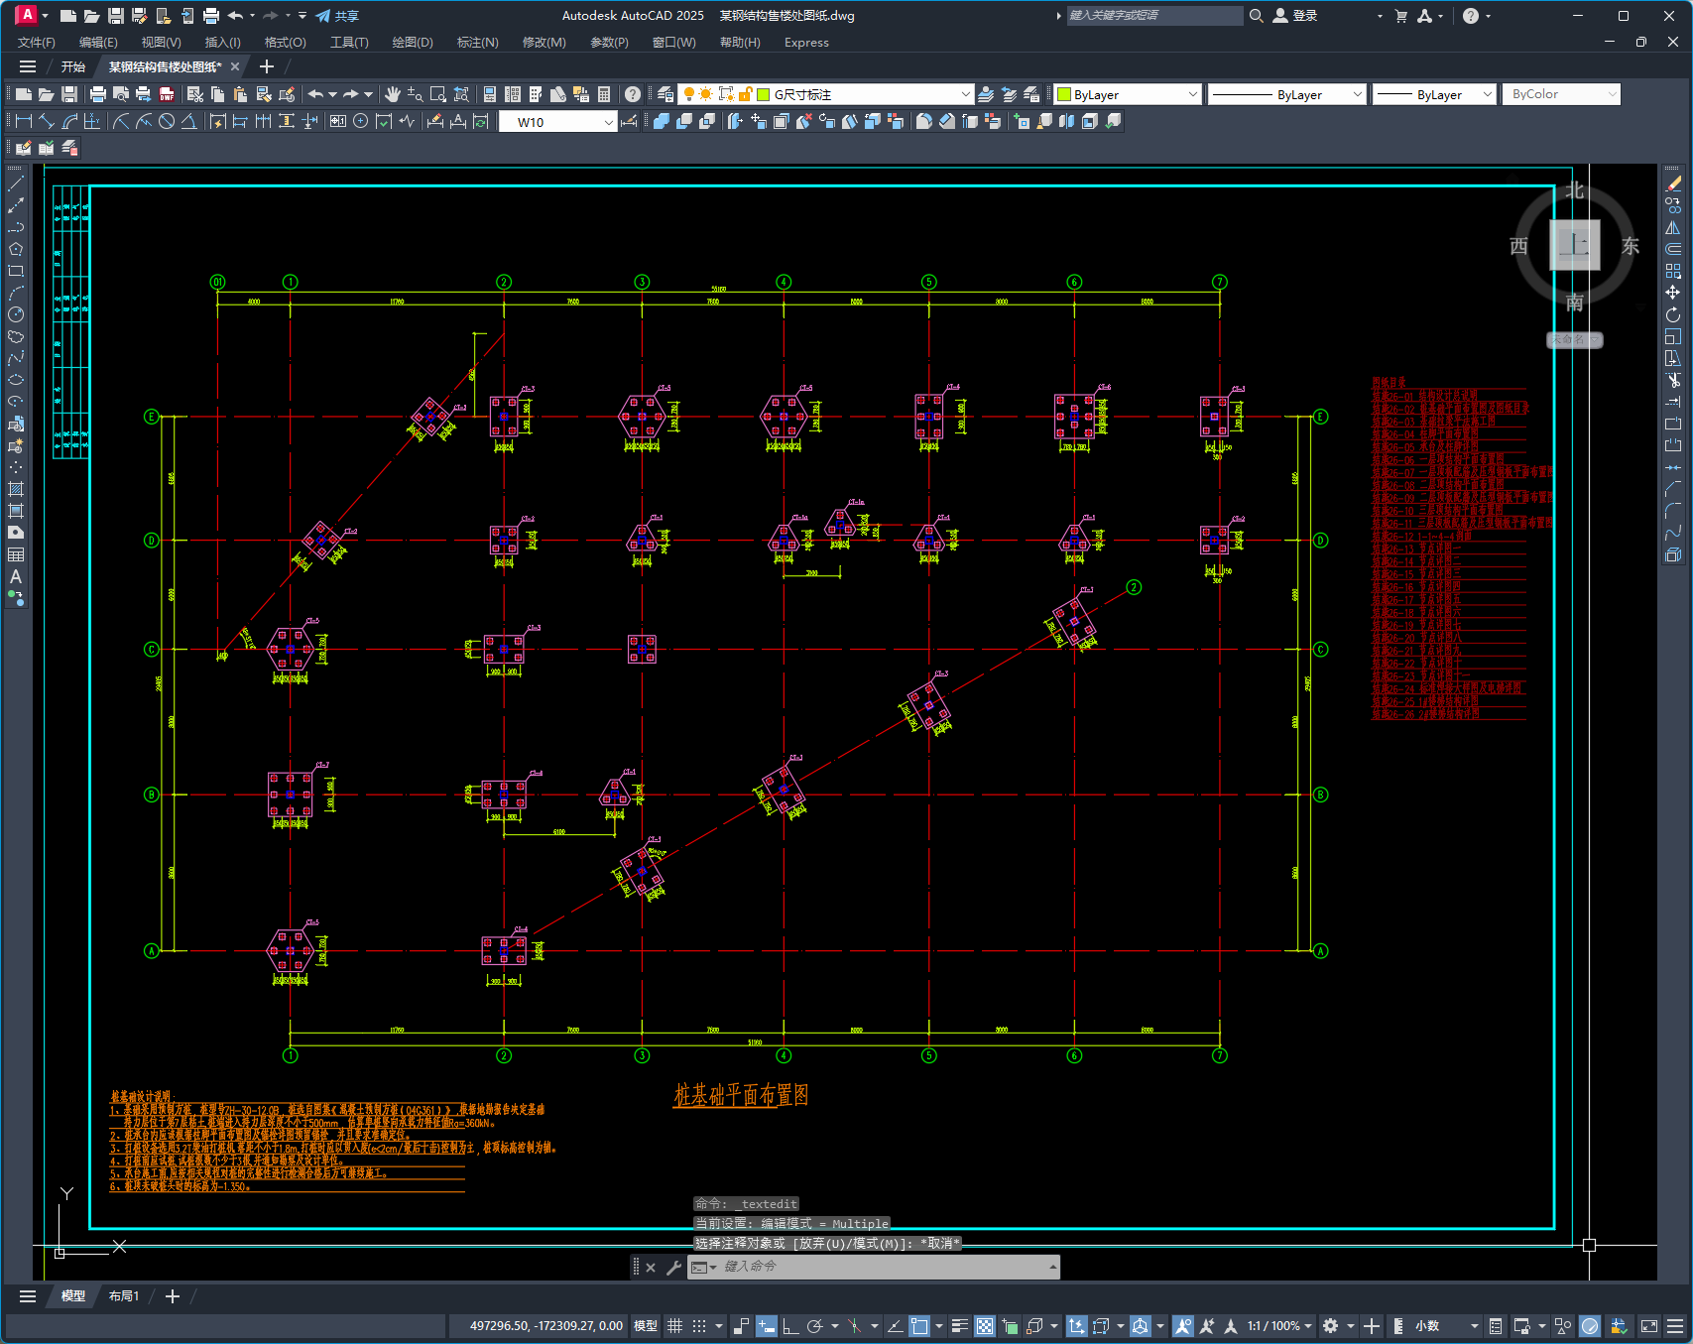Viewport: 1693px width, 1344px height.
Task: Select the Angular dimension tool
Action: 188,121
